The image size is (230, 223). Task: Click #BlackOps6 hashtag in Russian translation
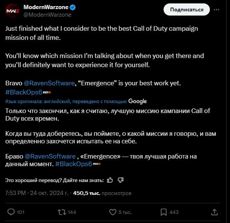point(73,163)
